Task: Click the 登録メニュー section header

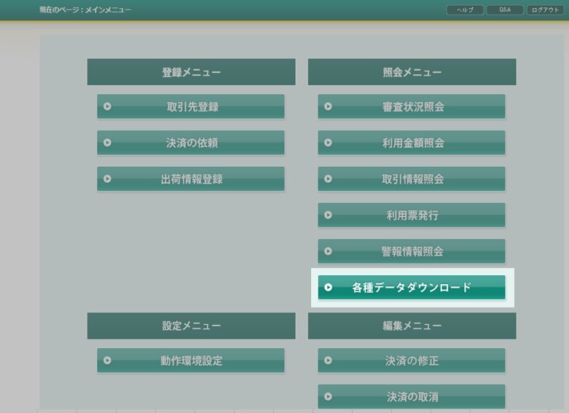Action: (x=191, y=72)
